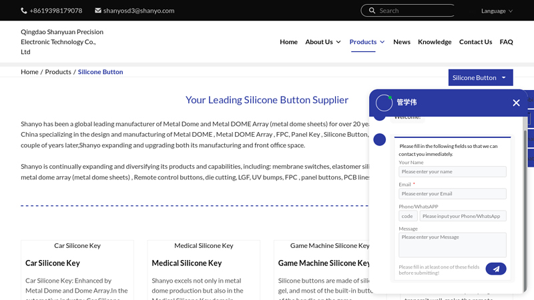Click the phone country code field
This screenshot has width=534, height=300.
[x=408, y=216]
